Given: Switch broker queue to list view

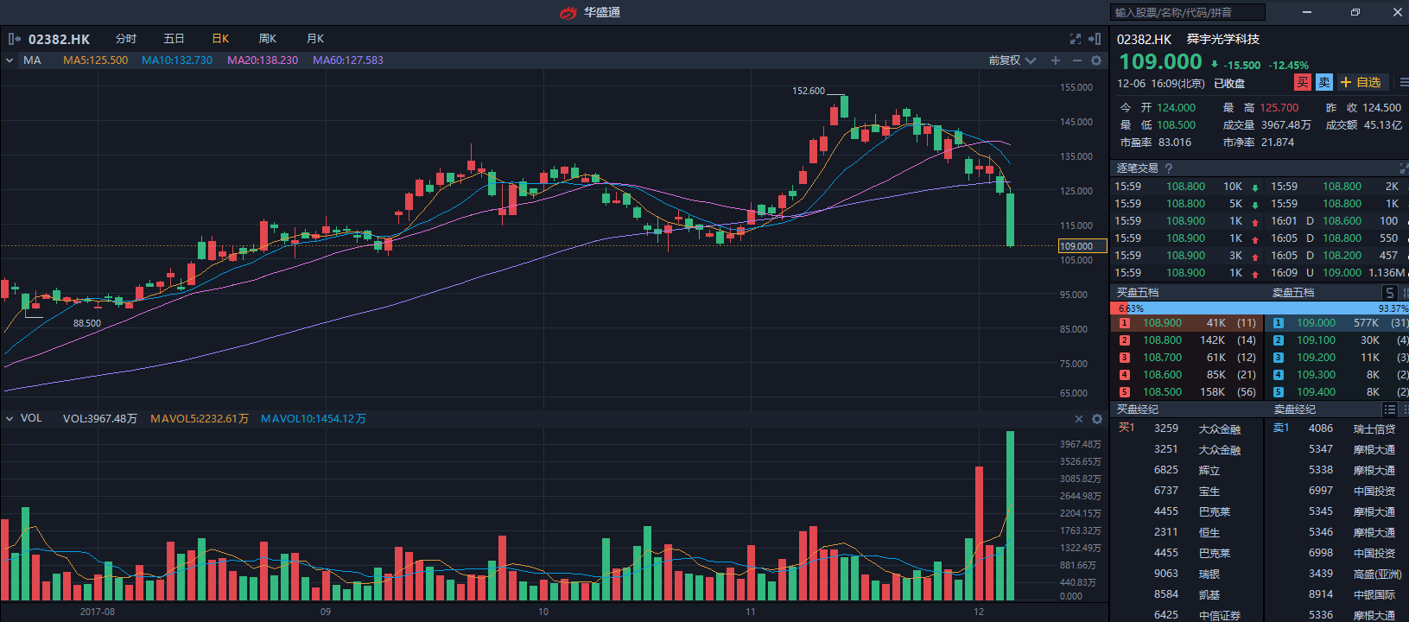Looking at the screenshot, I should pyautogui.click(x=1389, y=409).
